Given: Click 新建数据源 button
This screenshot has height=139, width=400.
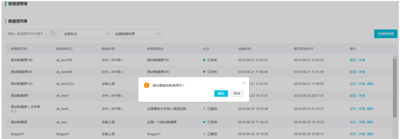Looking at the screenshot, I should pos(386,34).
